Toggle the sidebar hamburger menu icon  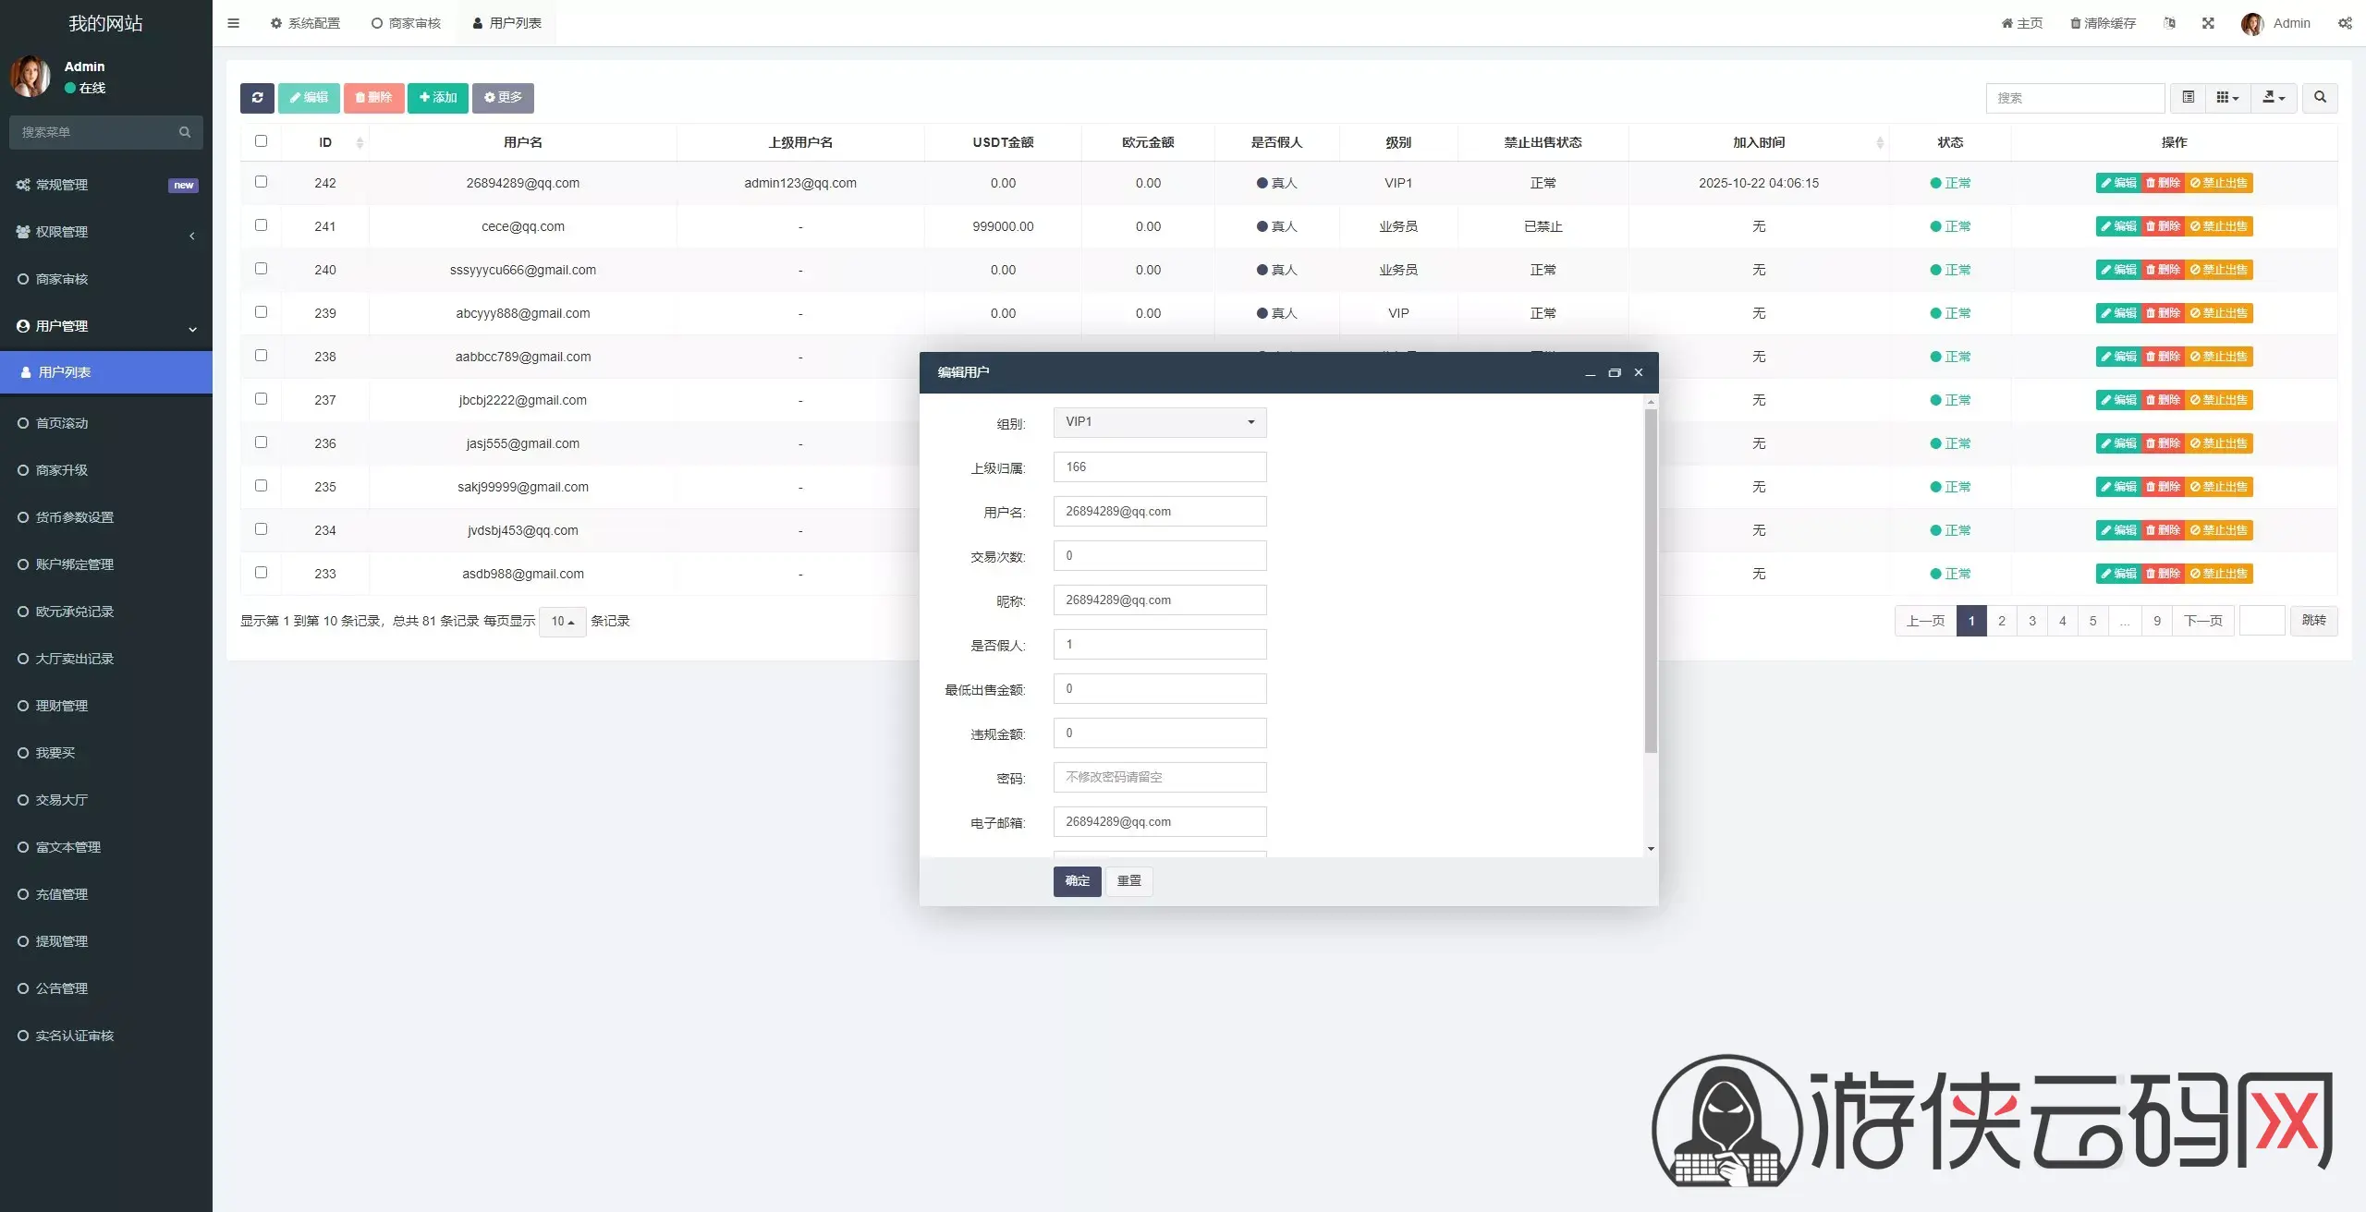point(233,23)
